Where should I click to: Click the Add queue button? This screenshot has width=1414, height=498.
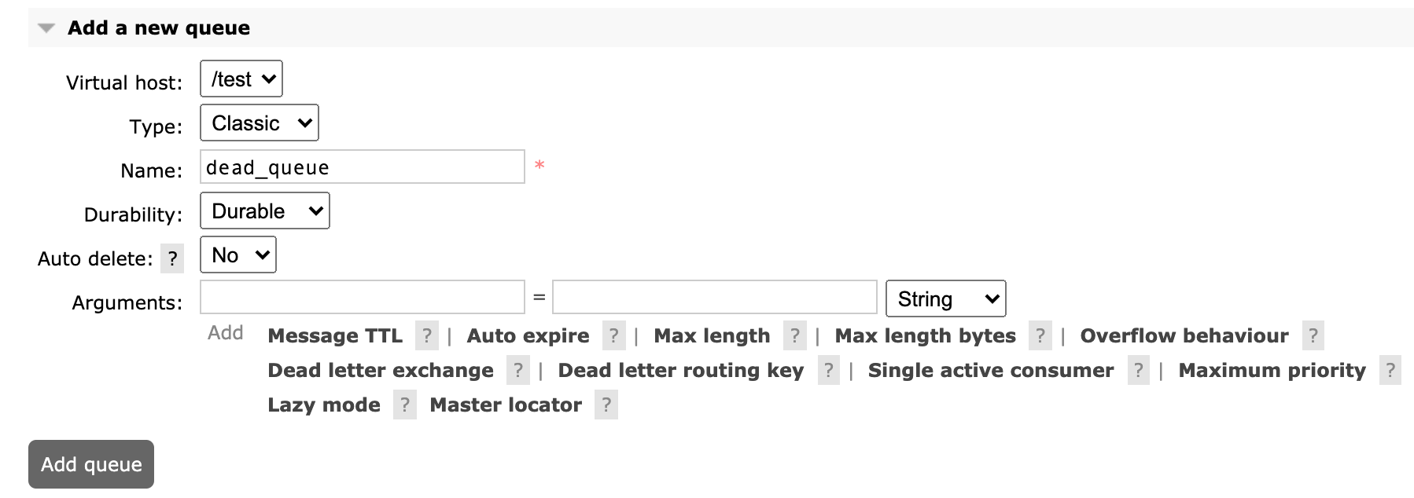(x=91, y=464)
